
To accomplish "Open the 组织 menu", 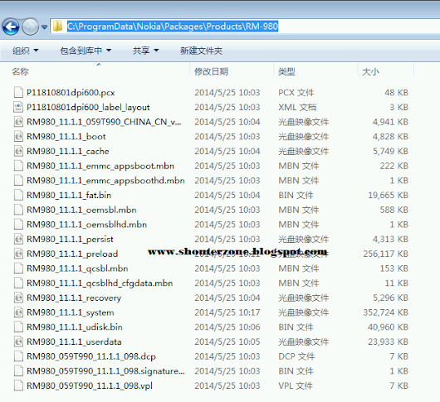I will tap(25, 51).
